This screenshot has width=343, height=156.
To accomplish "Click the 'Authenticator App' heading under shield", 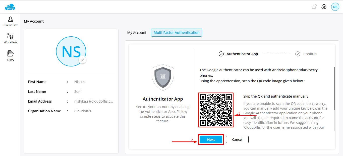I will pyautogui.click(x=163, y=99).
